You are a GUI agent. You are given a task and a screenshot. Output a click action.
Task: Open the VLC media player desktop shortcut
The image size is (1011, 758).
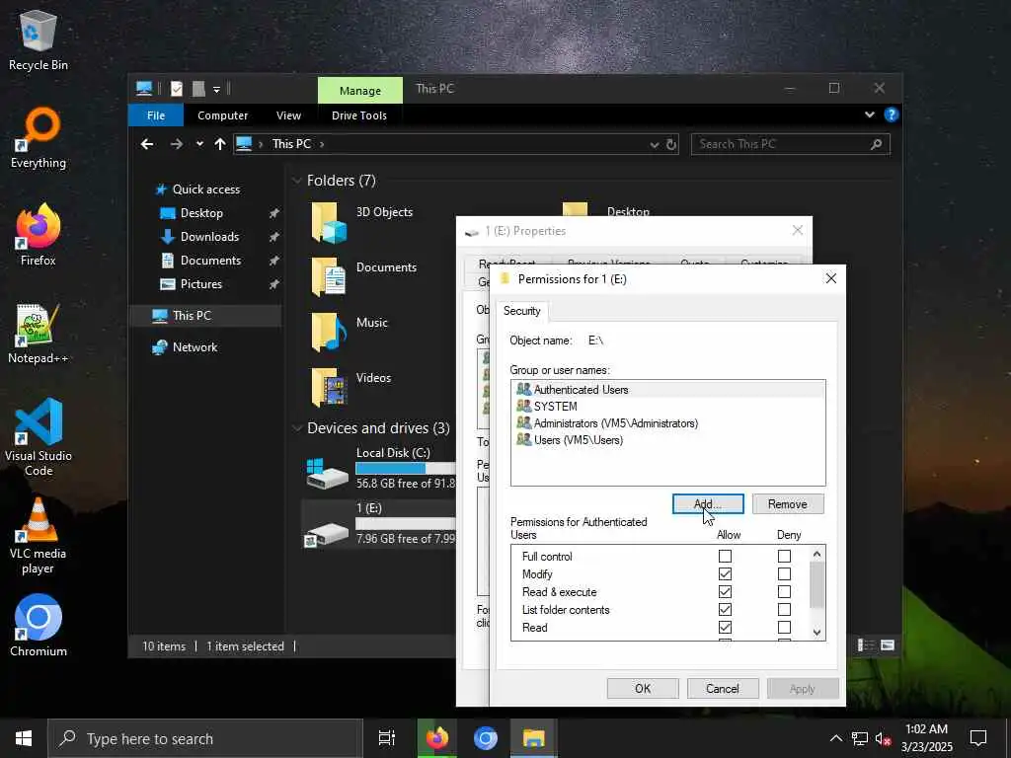coord(39,536)
